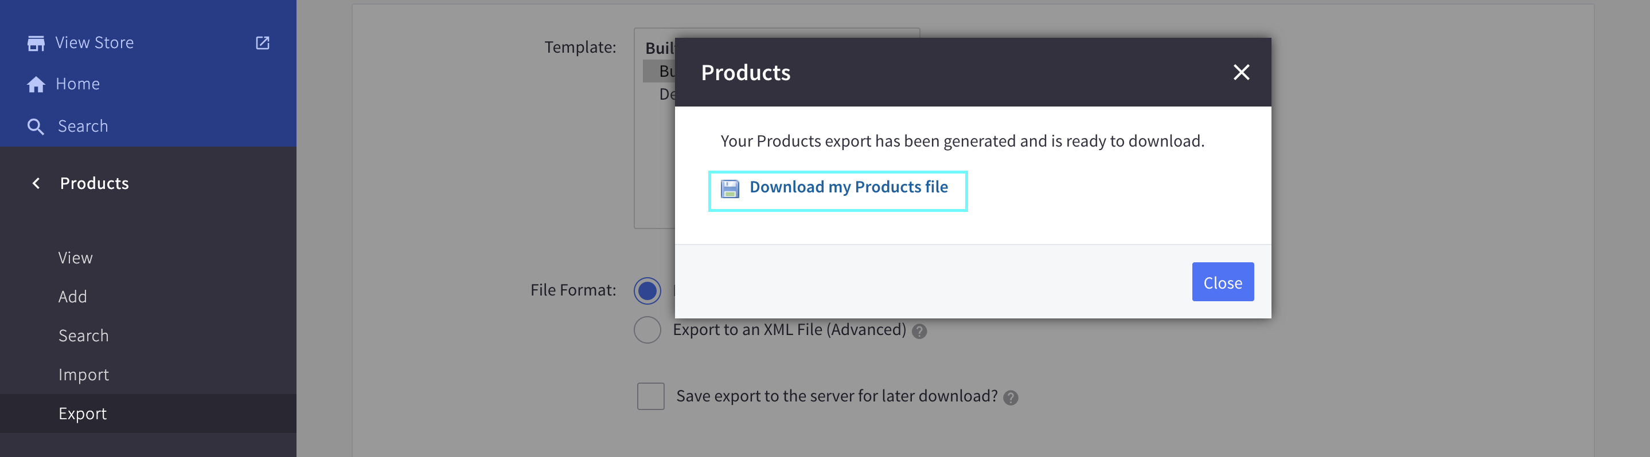Viewport: 1650px width, 457px height.
Task: Click the Template list box
Action: pos(653,160)
